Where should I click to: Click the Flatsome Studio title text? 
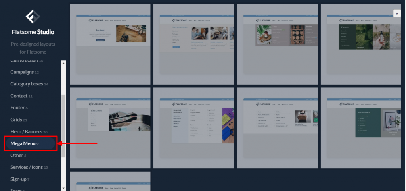tap(33, 32)
